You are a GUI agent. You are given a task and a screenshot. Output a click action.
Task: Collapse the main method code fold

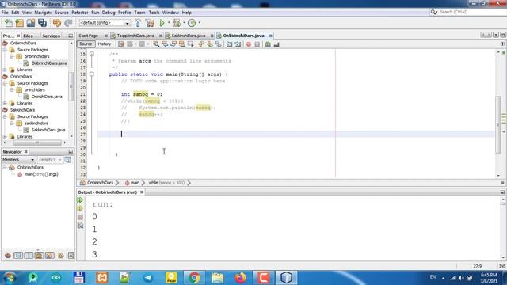tap(92, 74)
